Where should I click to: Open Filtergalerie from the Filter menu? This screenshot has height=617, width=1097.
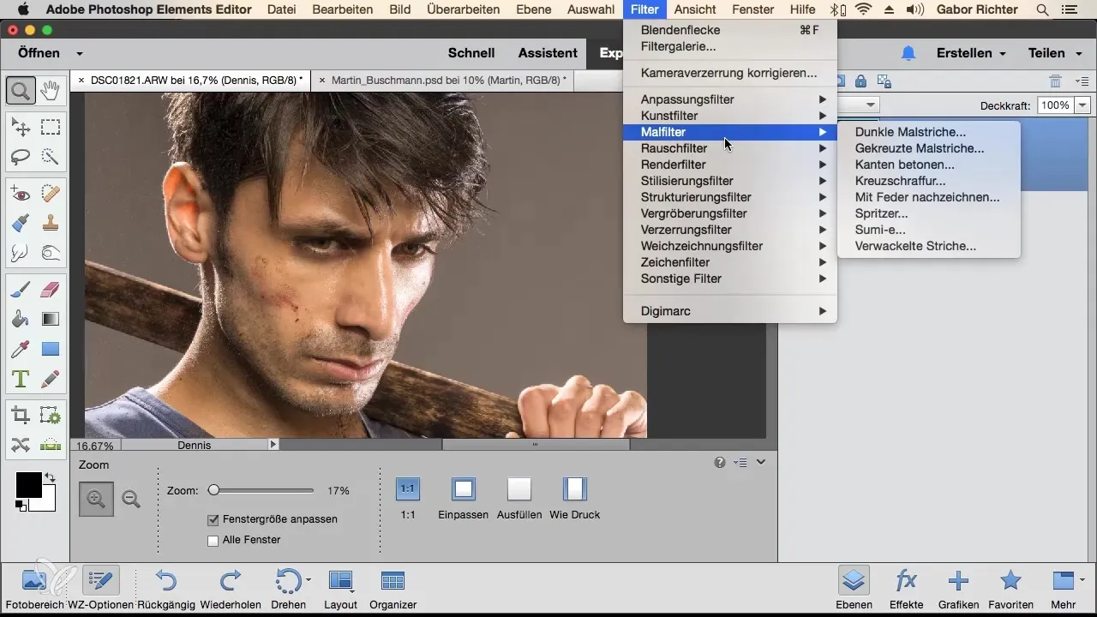tap(678, 46)
